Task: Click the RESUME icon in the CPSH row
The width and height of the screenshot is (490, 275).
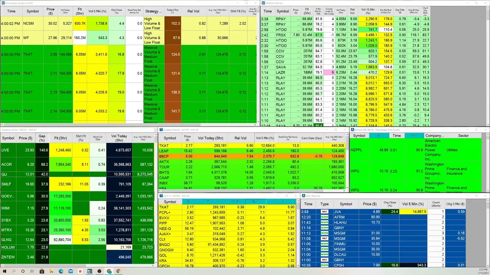Action: (325, 265)
